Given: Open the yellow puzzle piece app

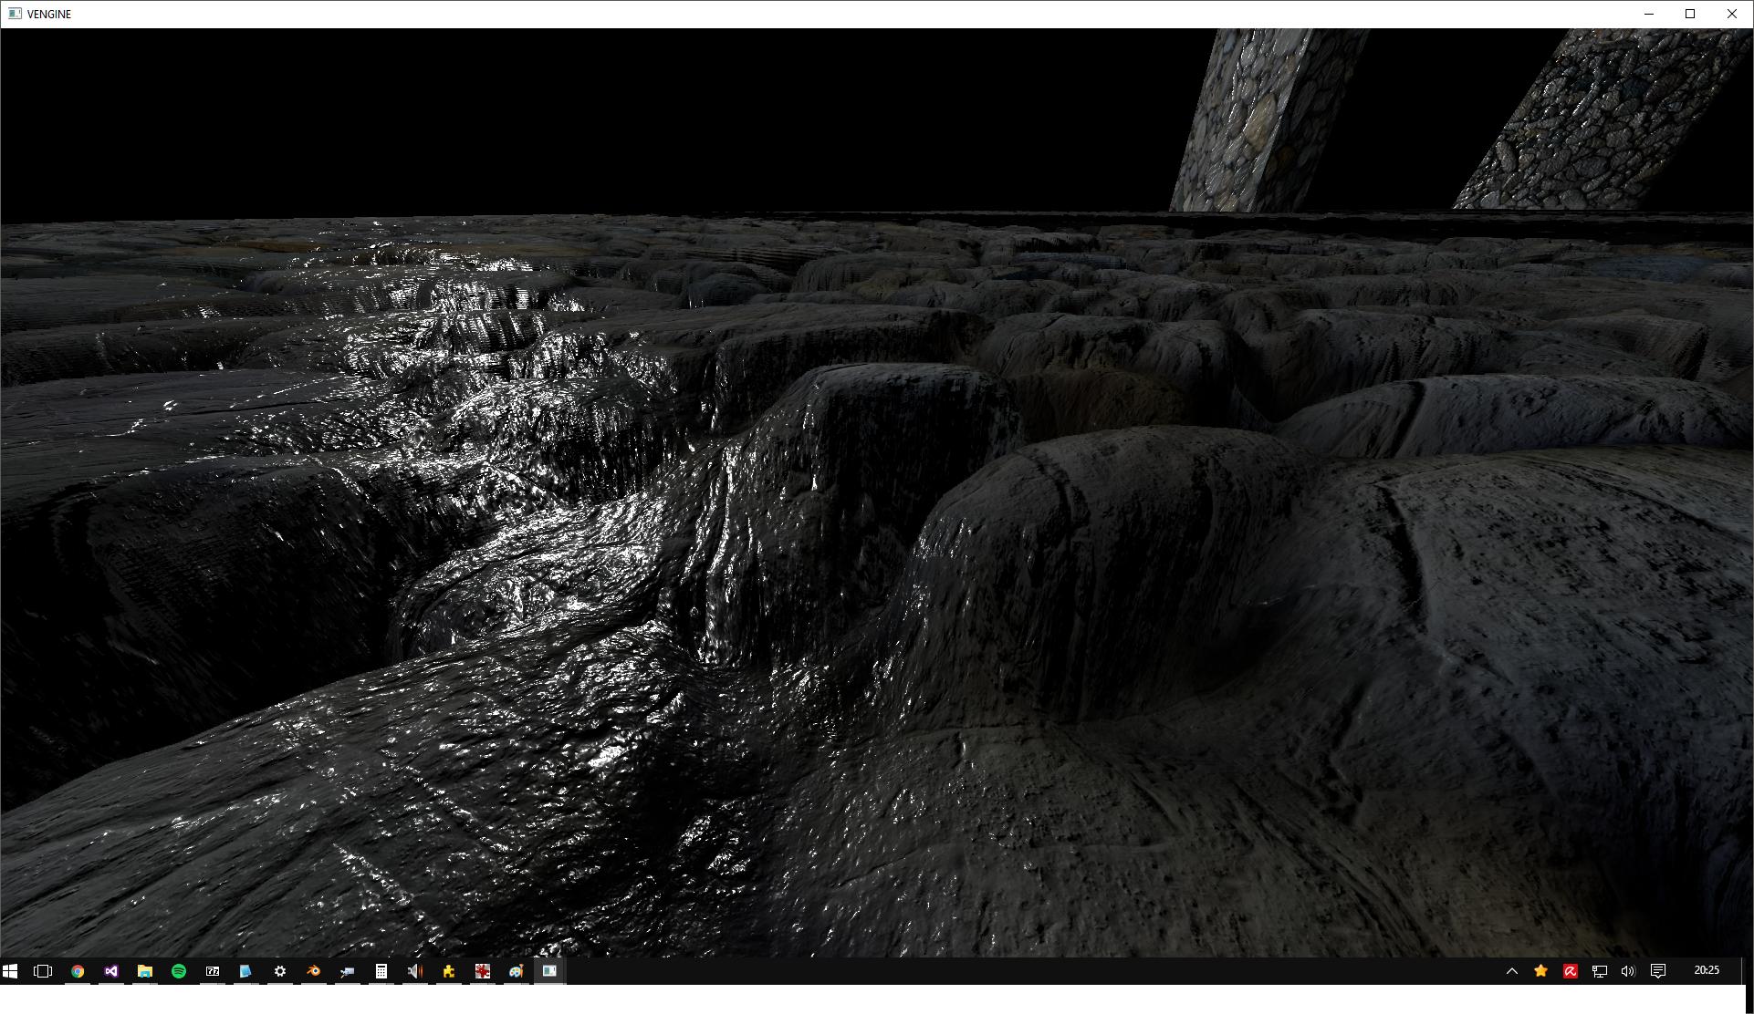Looking at the screenshot, I should tap(449, 971).
